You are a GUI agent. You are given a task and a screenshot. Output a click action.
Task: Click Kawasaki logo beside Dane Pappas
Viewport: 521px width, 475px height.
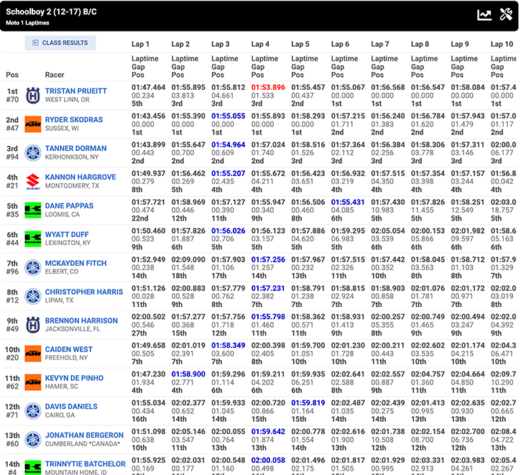(x=33, y=210)
